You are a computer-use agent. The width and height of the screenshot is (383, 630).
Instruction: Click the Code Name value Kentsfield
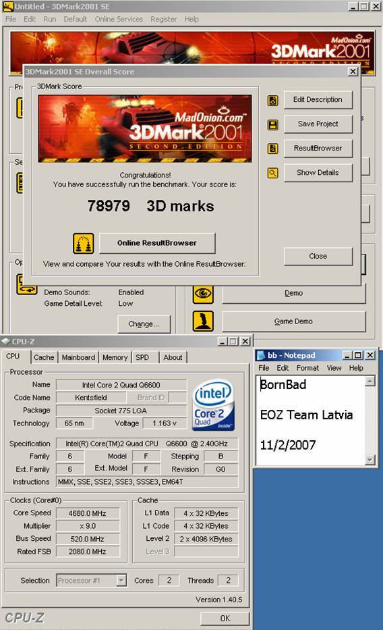[x=91, y=397]
